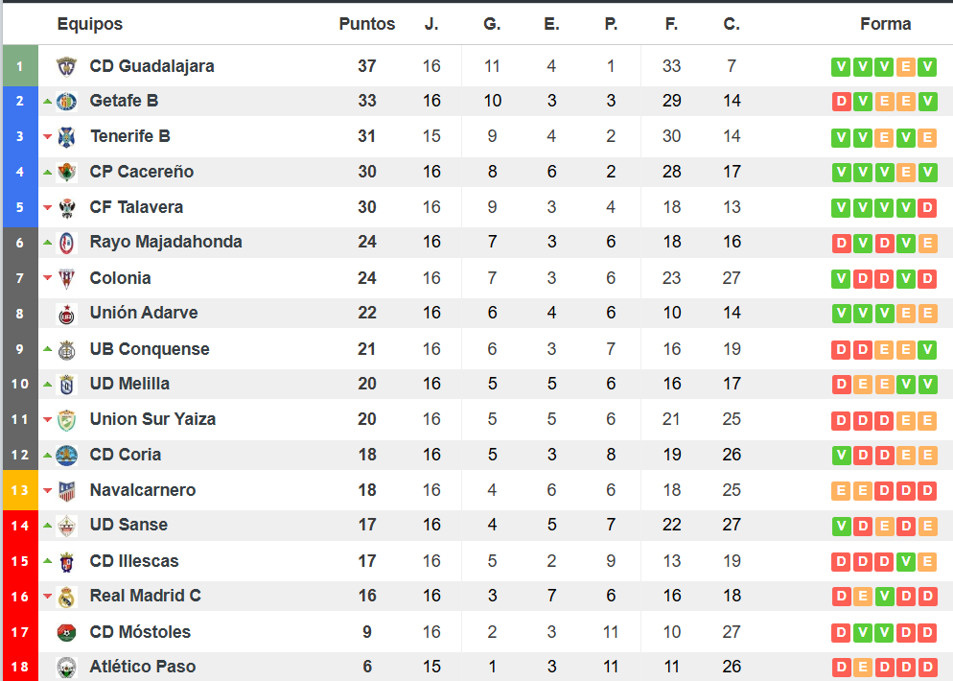This screenshot has height=681, width=953.
Task: Click the Unión Adarve team badge
Action: [66, 314]
